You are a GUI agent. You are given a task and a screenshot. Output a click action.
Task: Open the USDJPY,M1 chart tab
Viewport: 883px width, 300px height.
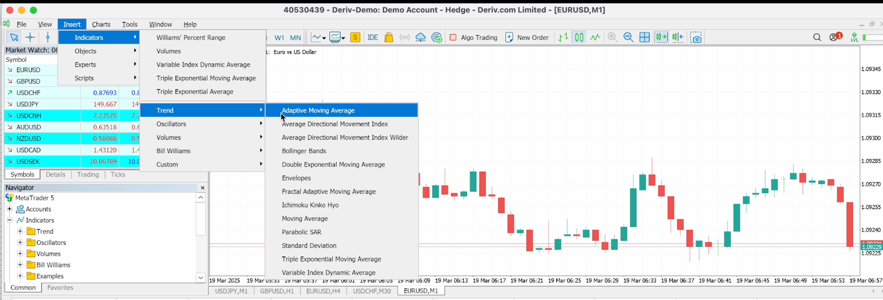tap(231, 291)
